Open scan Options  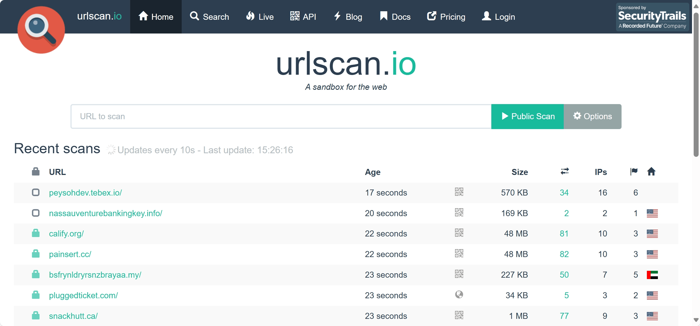[592, 116]
